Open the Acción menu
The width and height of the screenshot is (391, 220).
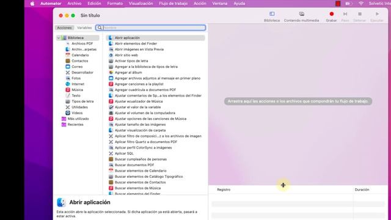pos(200,4)
